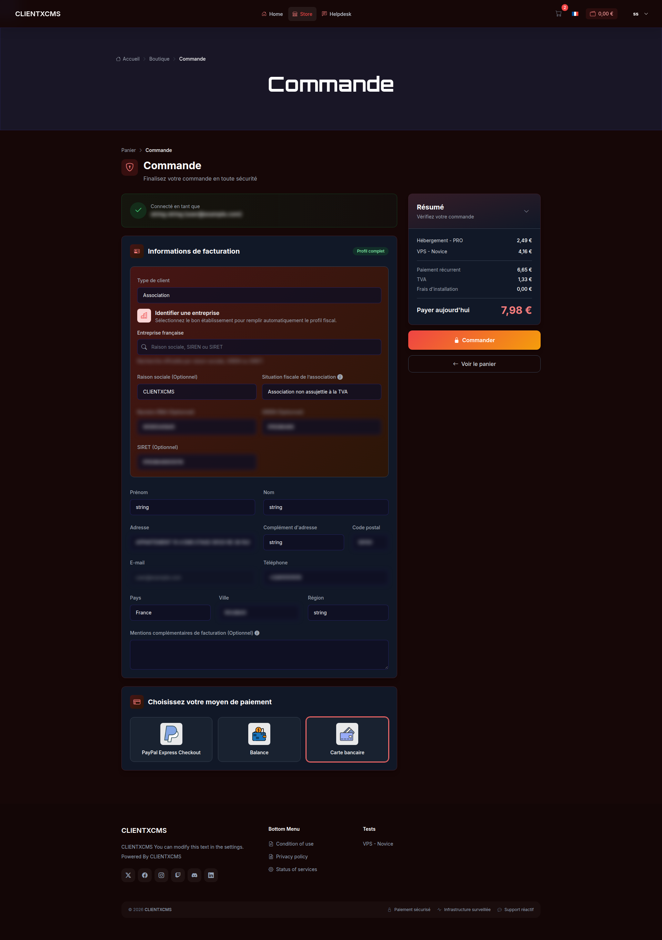This screenshot has width=662, height=940.
Task: Click the home icon in Accueil breadcrumb
Action: (x=118, y=59)
